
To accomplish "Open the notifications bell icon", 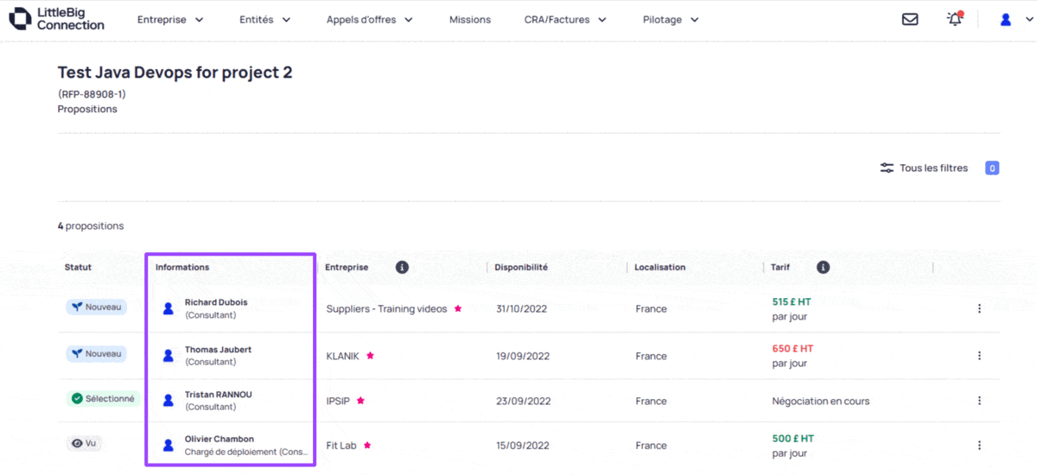I will pos(955,19).
